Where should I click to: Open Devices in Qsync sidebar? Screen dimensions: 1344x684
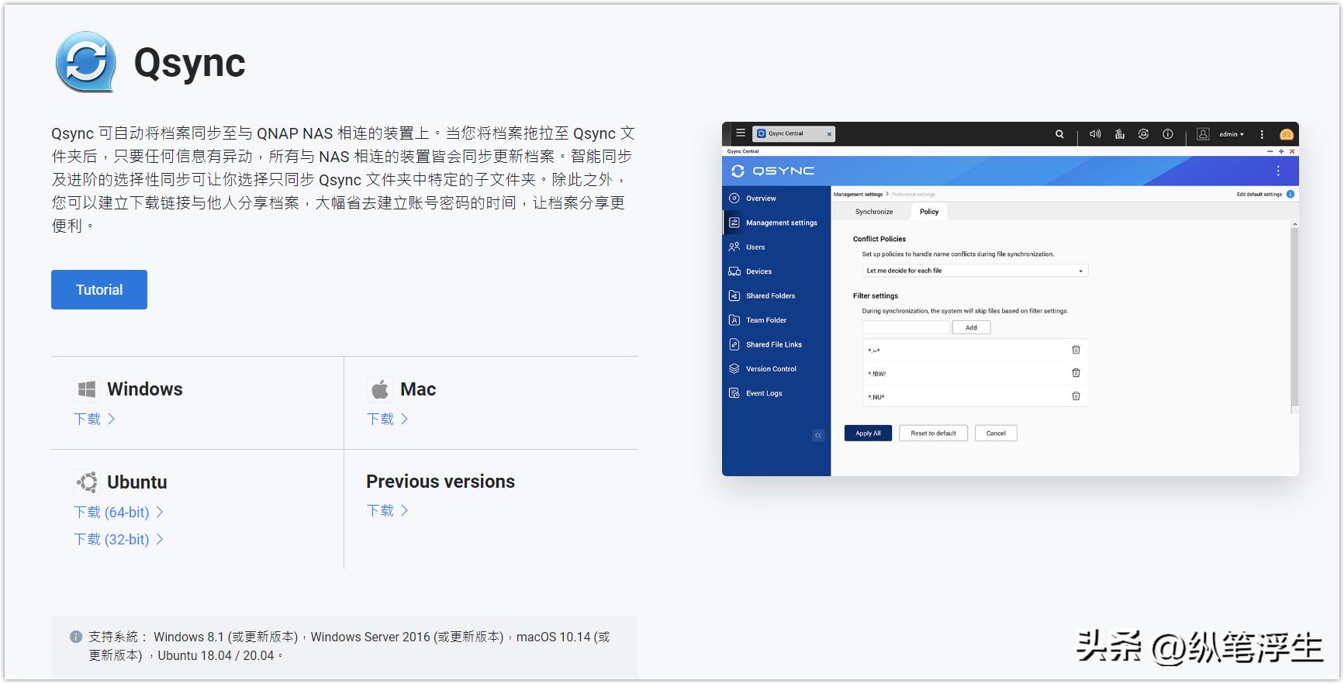coord(776,271)
